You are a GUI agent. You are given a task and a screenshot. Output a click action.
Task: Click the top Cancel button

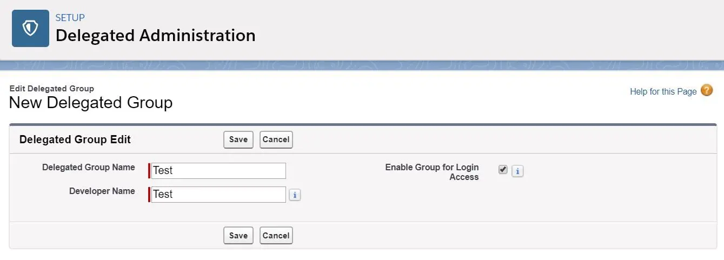click(x=276, y=139)
